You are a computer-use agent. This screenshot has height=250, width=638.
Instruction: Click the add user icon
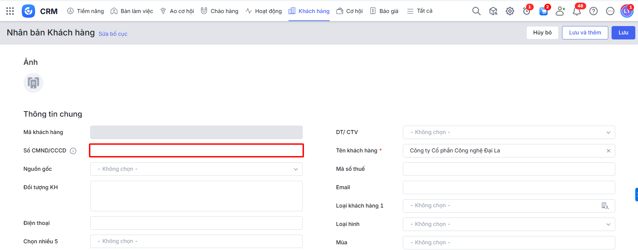[560, 11]
